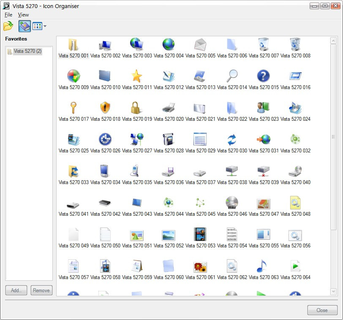Select the star icon Vista 5270 011
The width and height of the screenshot is (343, 320).
pos(137,76)
